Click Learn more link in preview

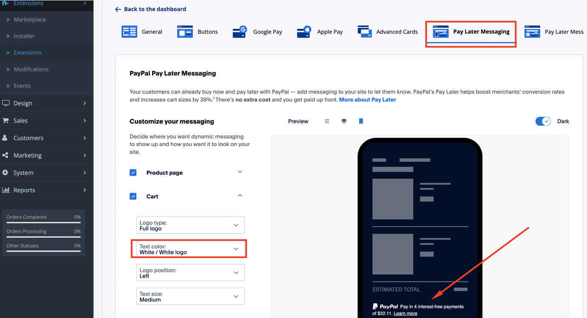[406, 313]
